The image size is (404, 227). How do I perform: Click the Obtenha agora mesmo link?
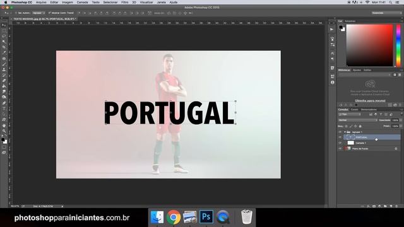pos(371,101)
